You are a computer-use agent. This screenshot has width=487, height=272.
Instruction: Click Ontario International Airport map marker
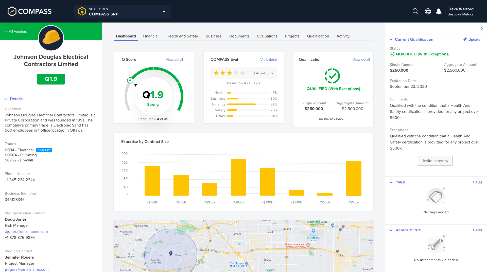point(314,231)
